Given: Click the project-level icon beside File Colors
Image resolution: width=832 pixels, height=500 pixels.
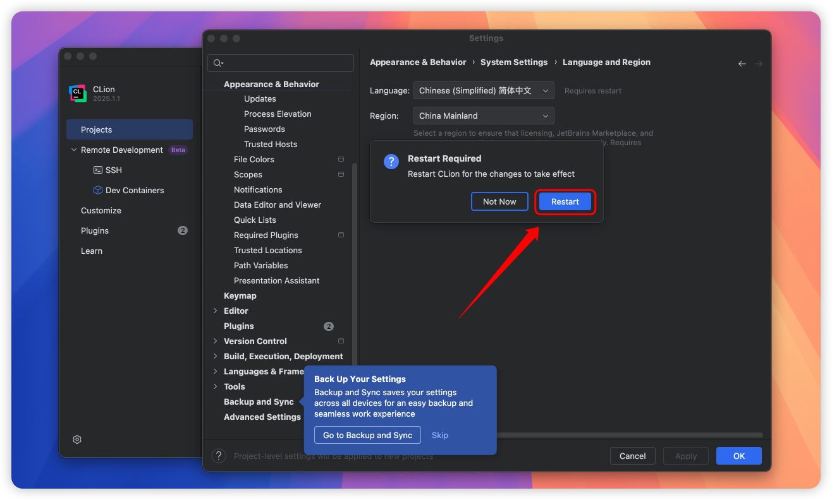Looking at the screenshot, I should [341, 160].
